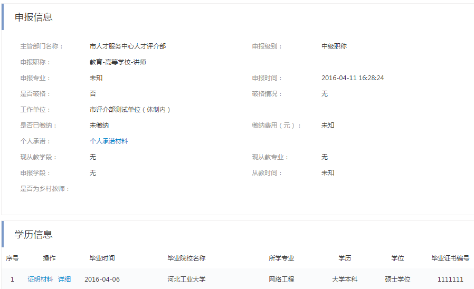474x289 pixels.
Task: Click the 申报信息 section heading
Action: pyautogui.click(x=34, y=17)
